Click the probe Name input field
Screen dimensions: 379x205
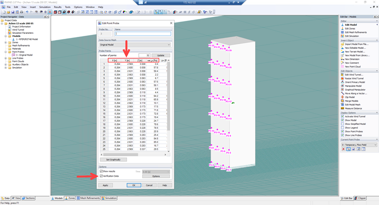pos(143,34)
